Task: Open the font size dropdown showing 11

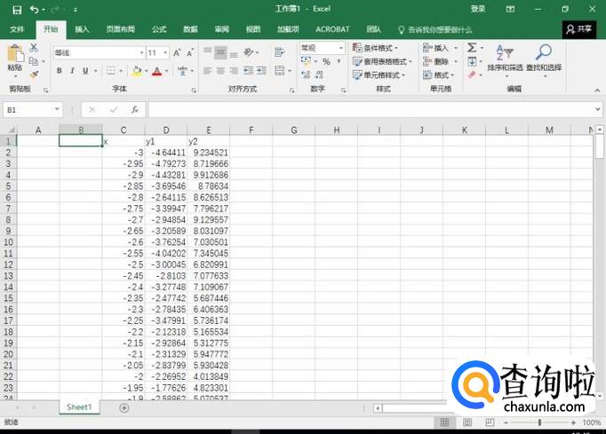Action: point(165,52)
